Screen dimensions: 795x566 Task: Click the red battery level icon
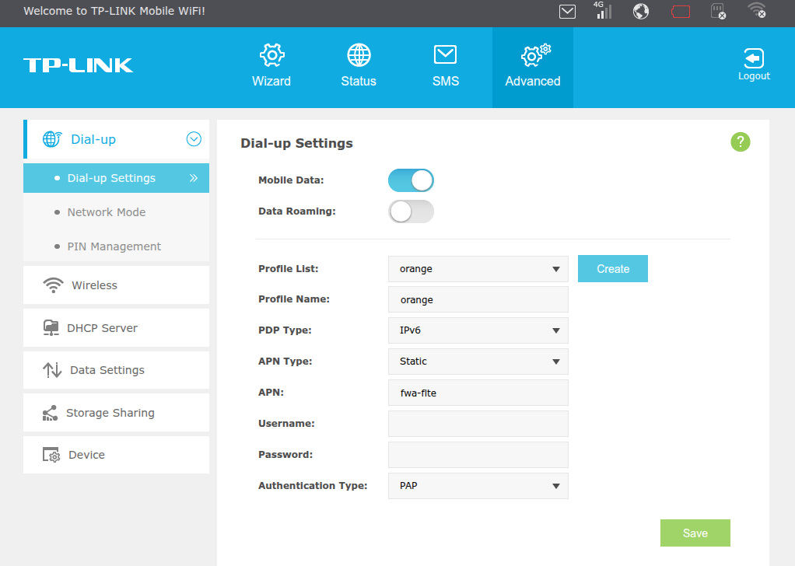coord(681,11)
